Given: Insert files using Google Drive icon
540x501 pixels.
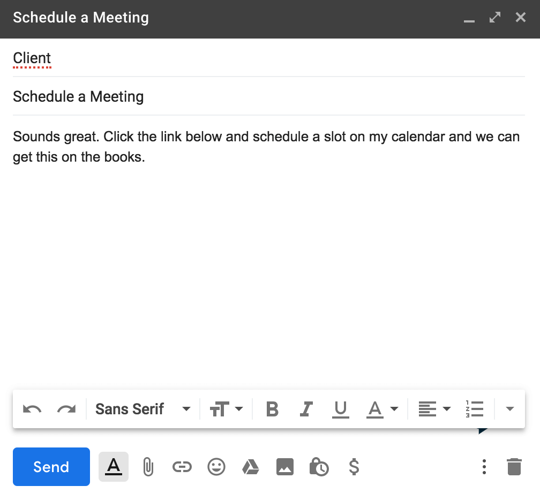Looking at the screenshot, I should point(250,467).
